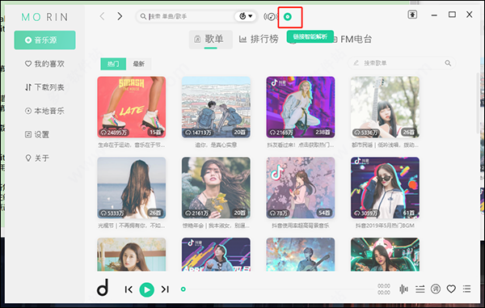
Task: Open the 238首 purple Douyin playlist
Action: tap(301, 107)
